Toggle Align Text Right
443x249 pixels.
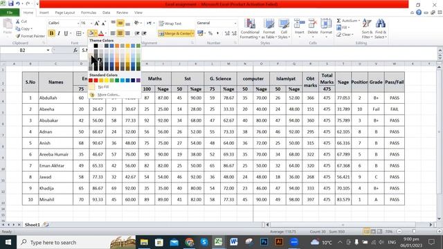(x=127, y=33)
